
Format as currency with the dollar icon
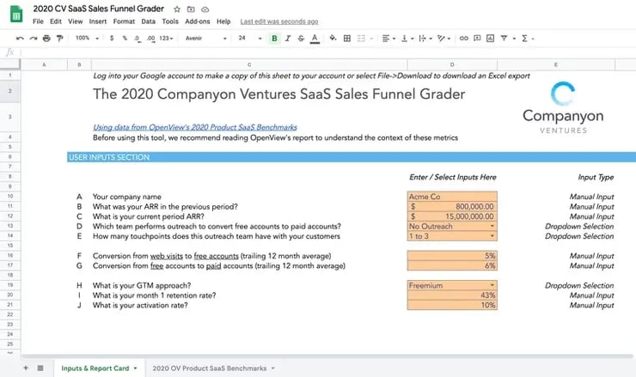click(x=112, y=38)
